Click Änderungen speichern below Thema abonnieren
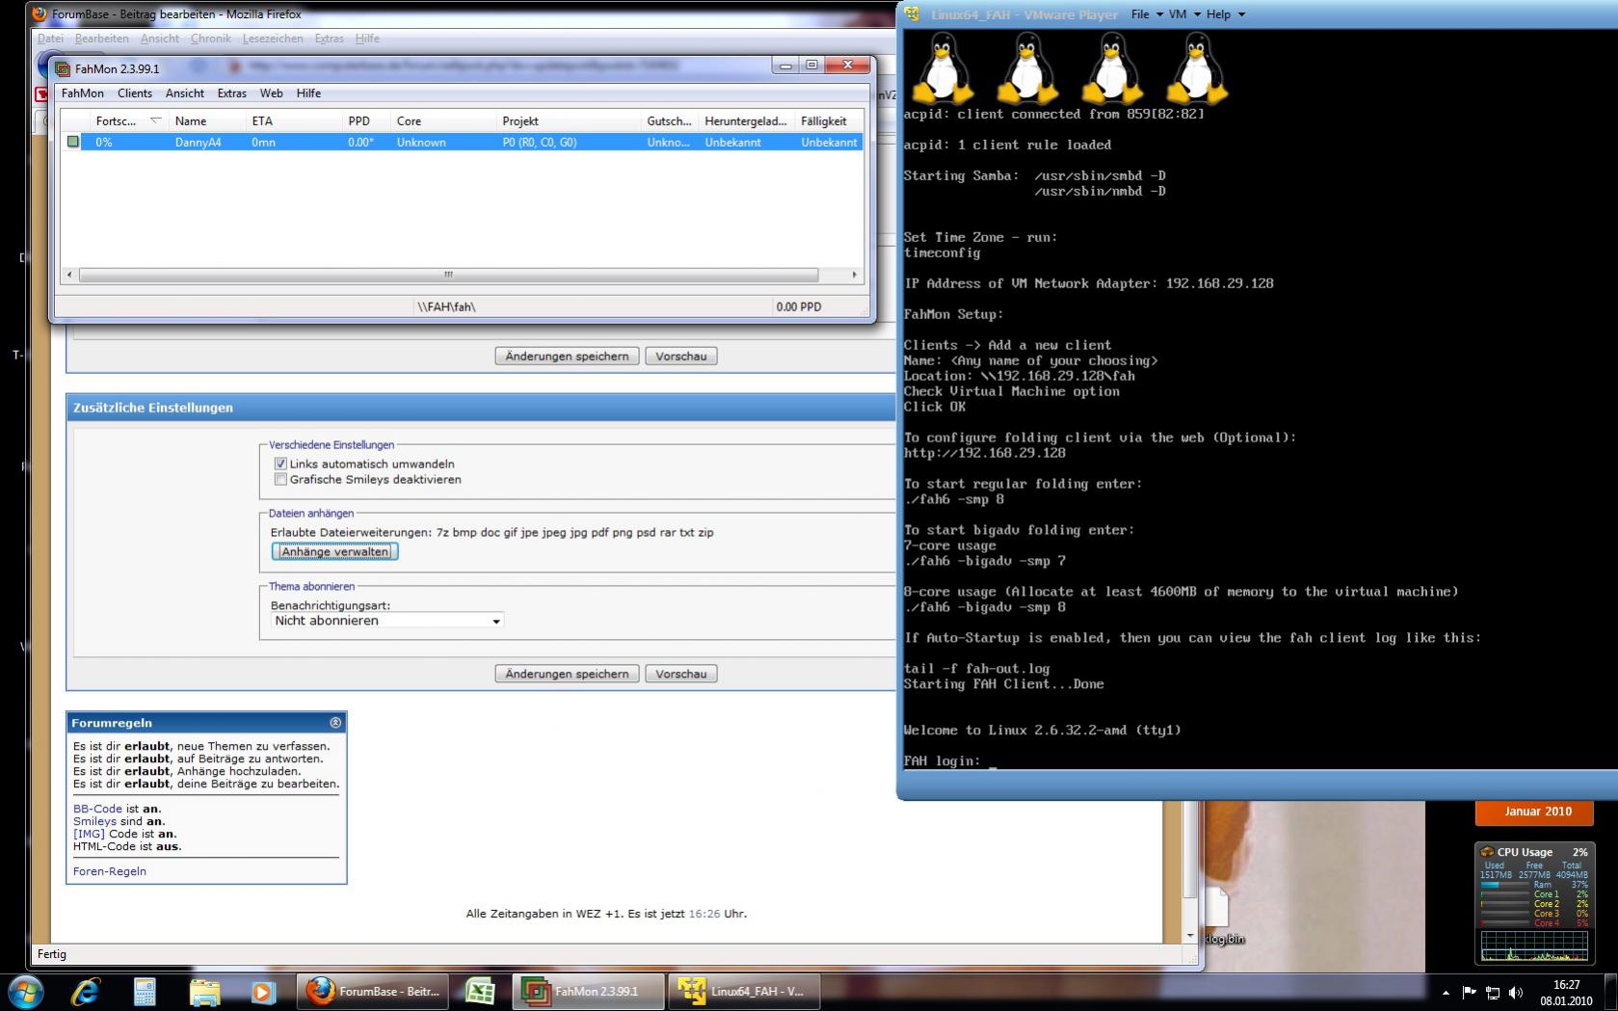This screenshot has width=1618, height=1011. 567,674
